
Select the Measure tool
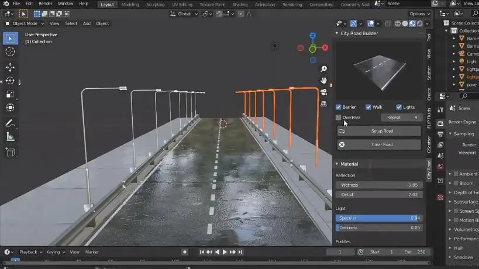coord(11,137)
